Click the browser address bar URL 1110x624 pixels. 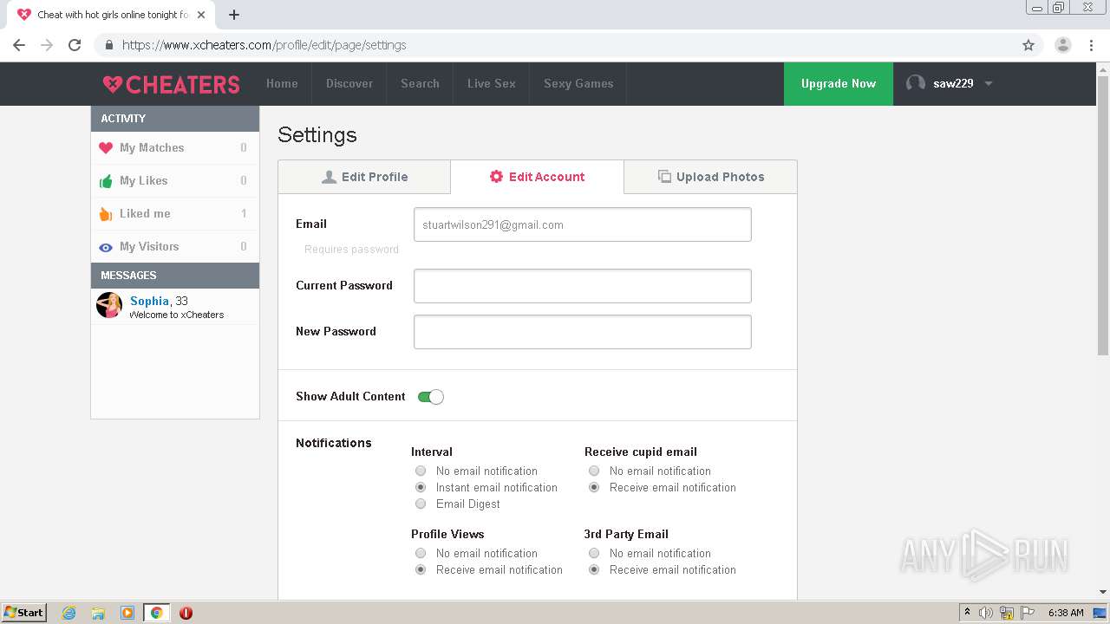[x=264, y=45]
